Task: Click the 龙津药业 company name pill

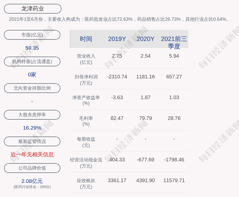Action: (x=32, y=9)
